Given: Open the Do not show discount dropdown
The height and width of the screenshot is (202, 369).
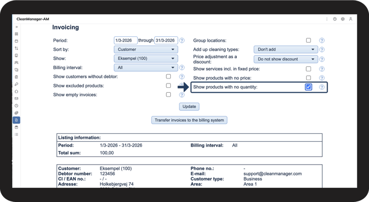Looking at the screenshot, I should tap(286, 59).
